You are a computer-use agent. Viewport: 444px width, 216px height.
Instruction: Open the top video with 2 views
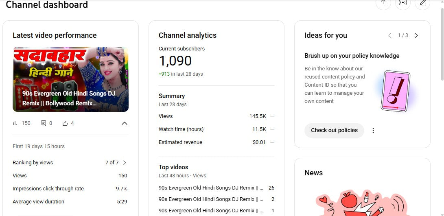tap(211, 199)
